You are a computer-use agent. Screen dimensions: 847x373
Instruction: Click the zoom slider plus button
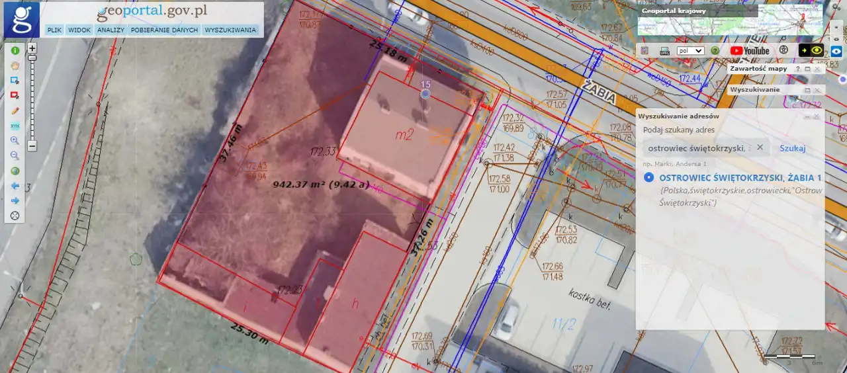click(32, 49)
